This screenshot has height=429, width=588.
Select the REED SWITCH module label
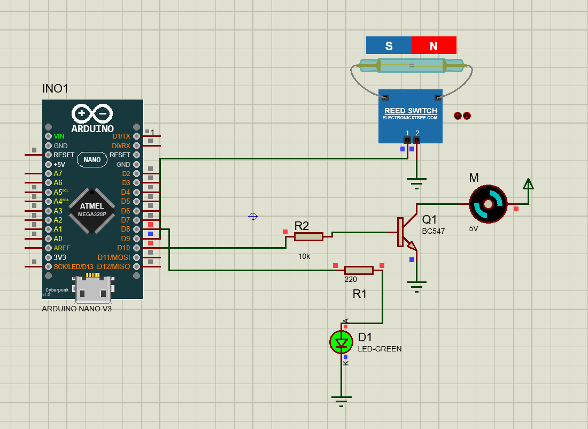(411, 111)
